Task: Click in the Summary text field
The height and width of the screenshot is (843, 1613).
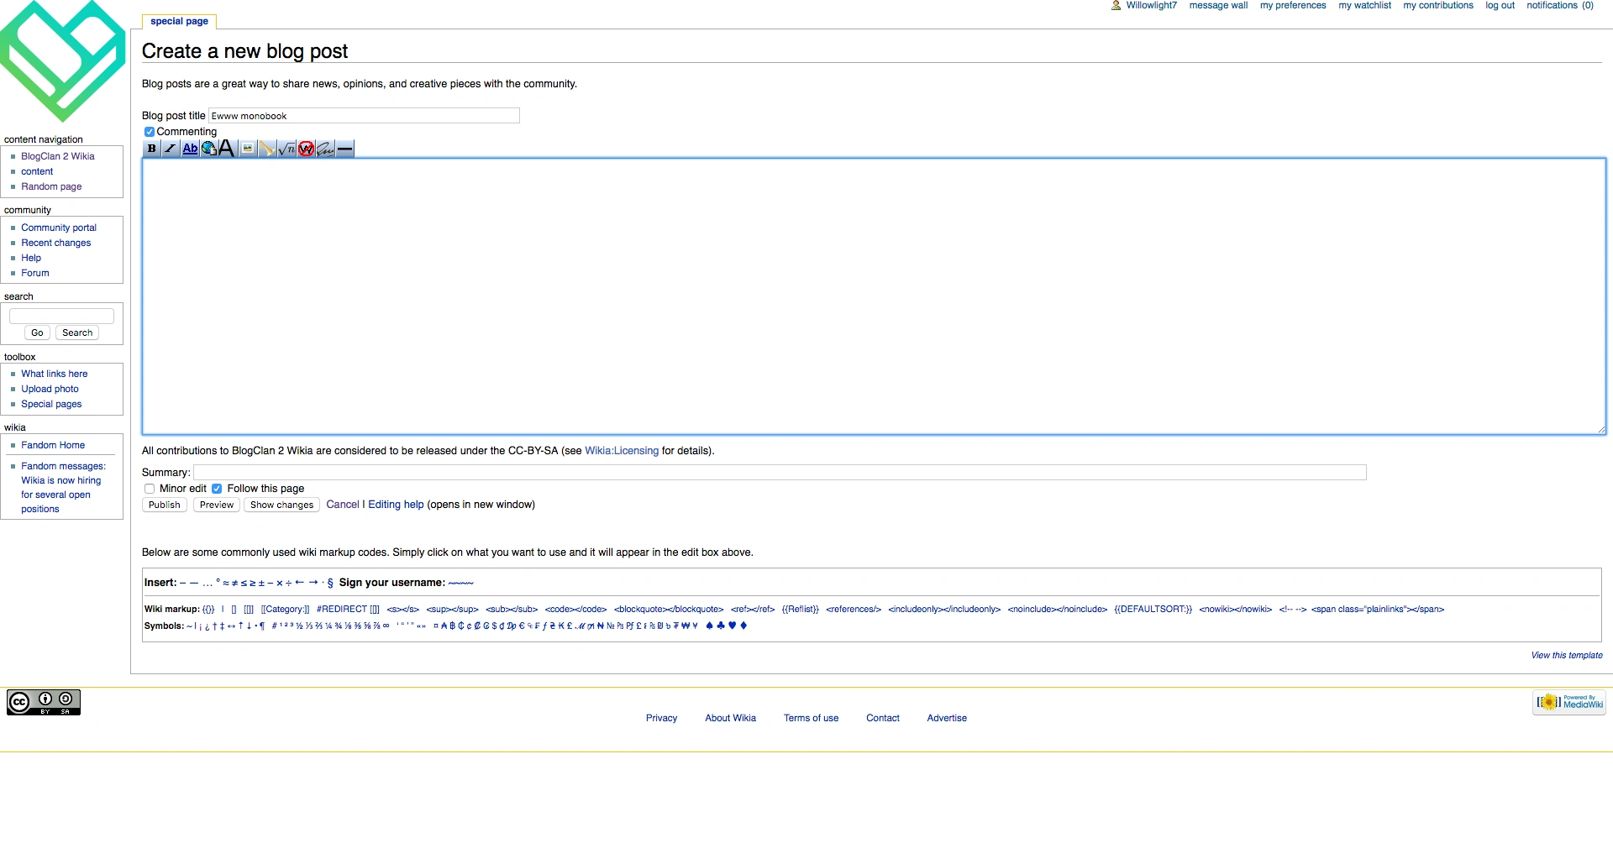Action: [x=779, y=473]
